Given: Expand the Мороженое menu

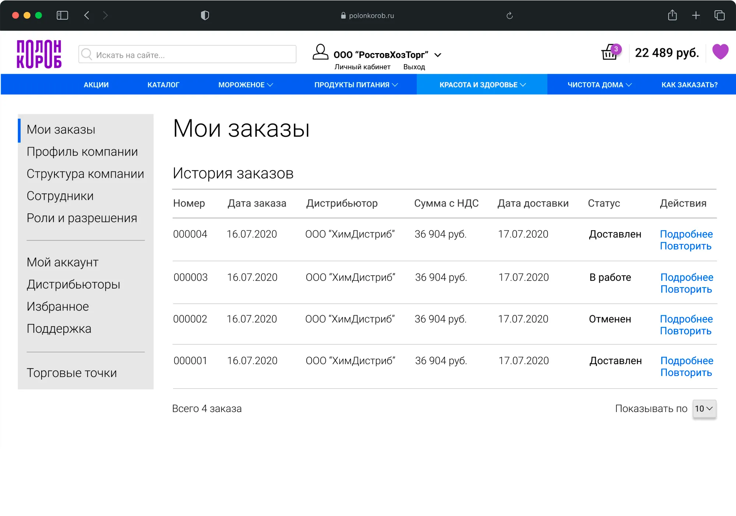Looking at the screenshot, I should point(245,85).
